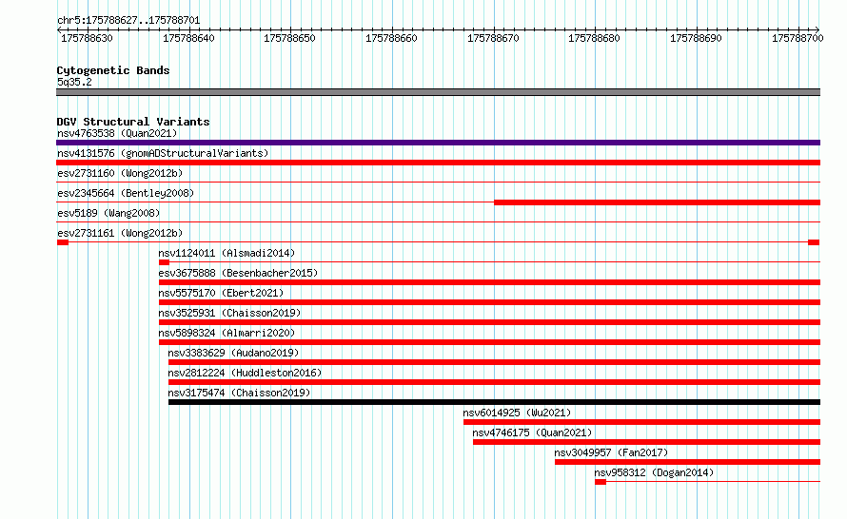847x519 pixels.
Task: Select the black nsv3175474 variant bar
Action: tap(494, 402)
